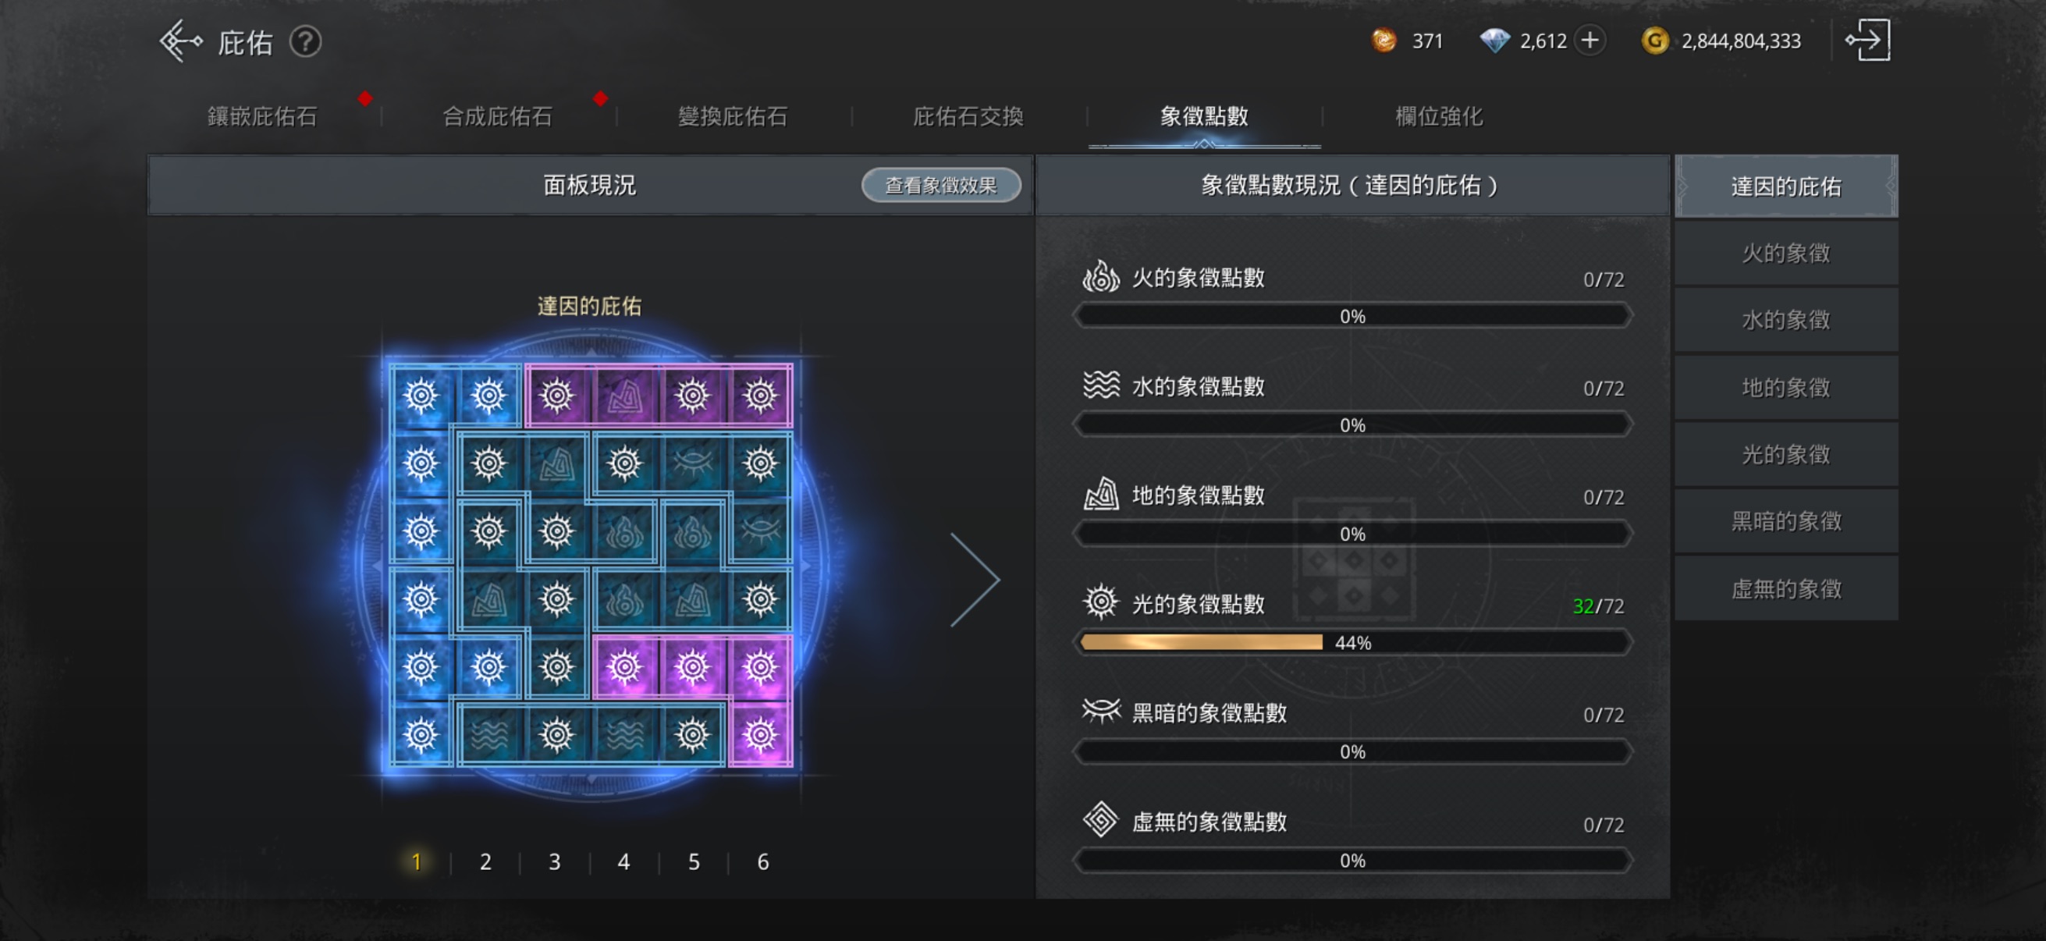Switch to the 合成庇佑石 tab

pos(497,117)
